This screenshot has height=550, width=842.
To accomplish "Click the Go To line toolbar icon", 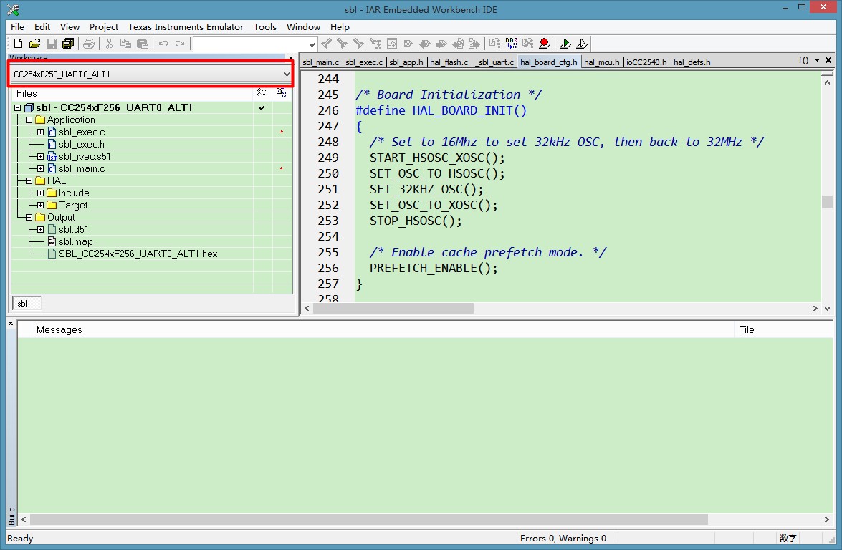I will tap(392, 44).
